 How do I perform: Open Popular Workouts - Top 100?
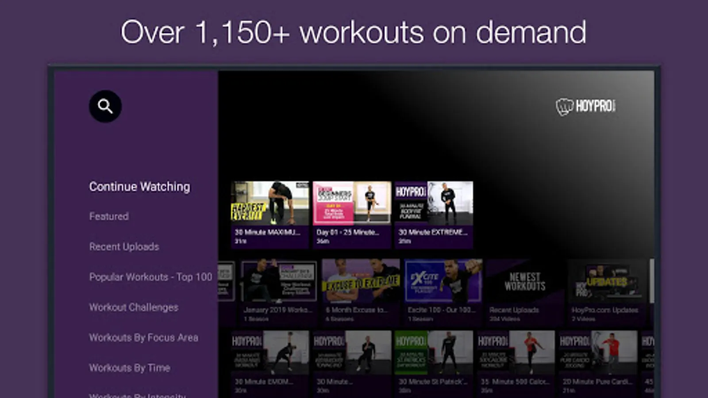[x=150, y=277]
